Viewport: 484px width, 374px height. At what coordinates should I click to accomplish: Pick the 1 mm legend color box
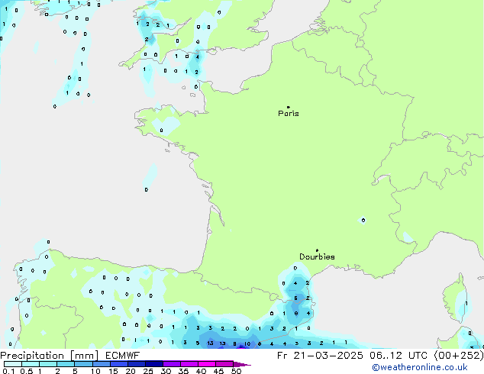coord(48,364)
